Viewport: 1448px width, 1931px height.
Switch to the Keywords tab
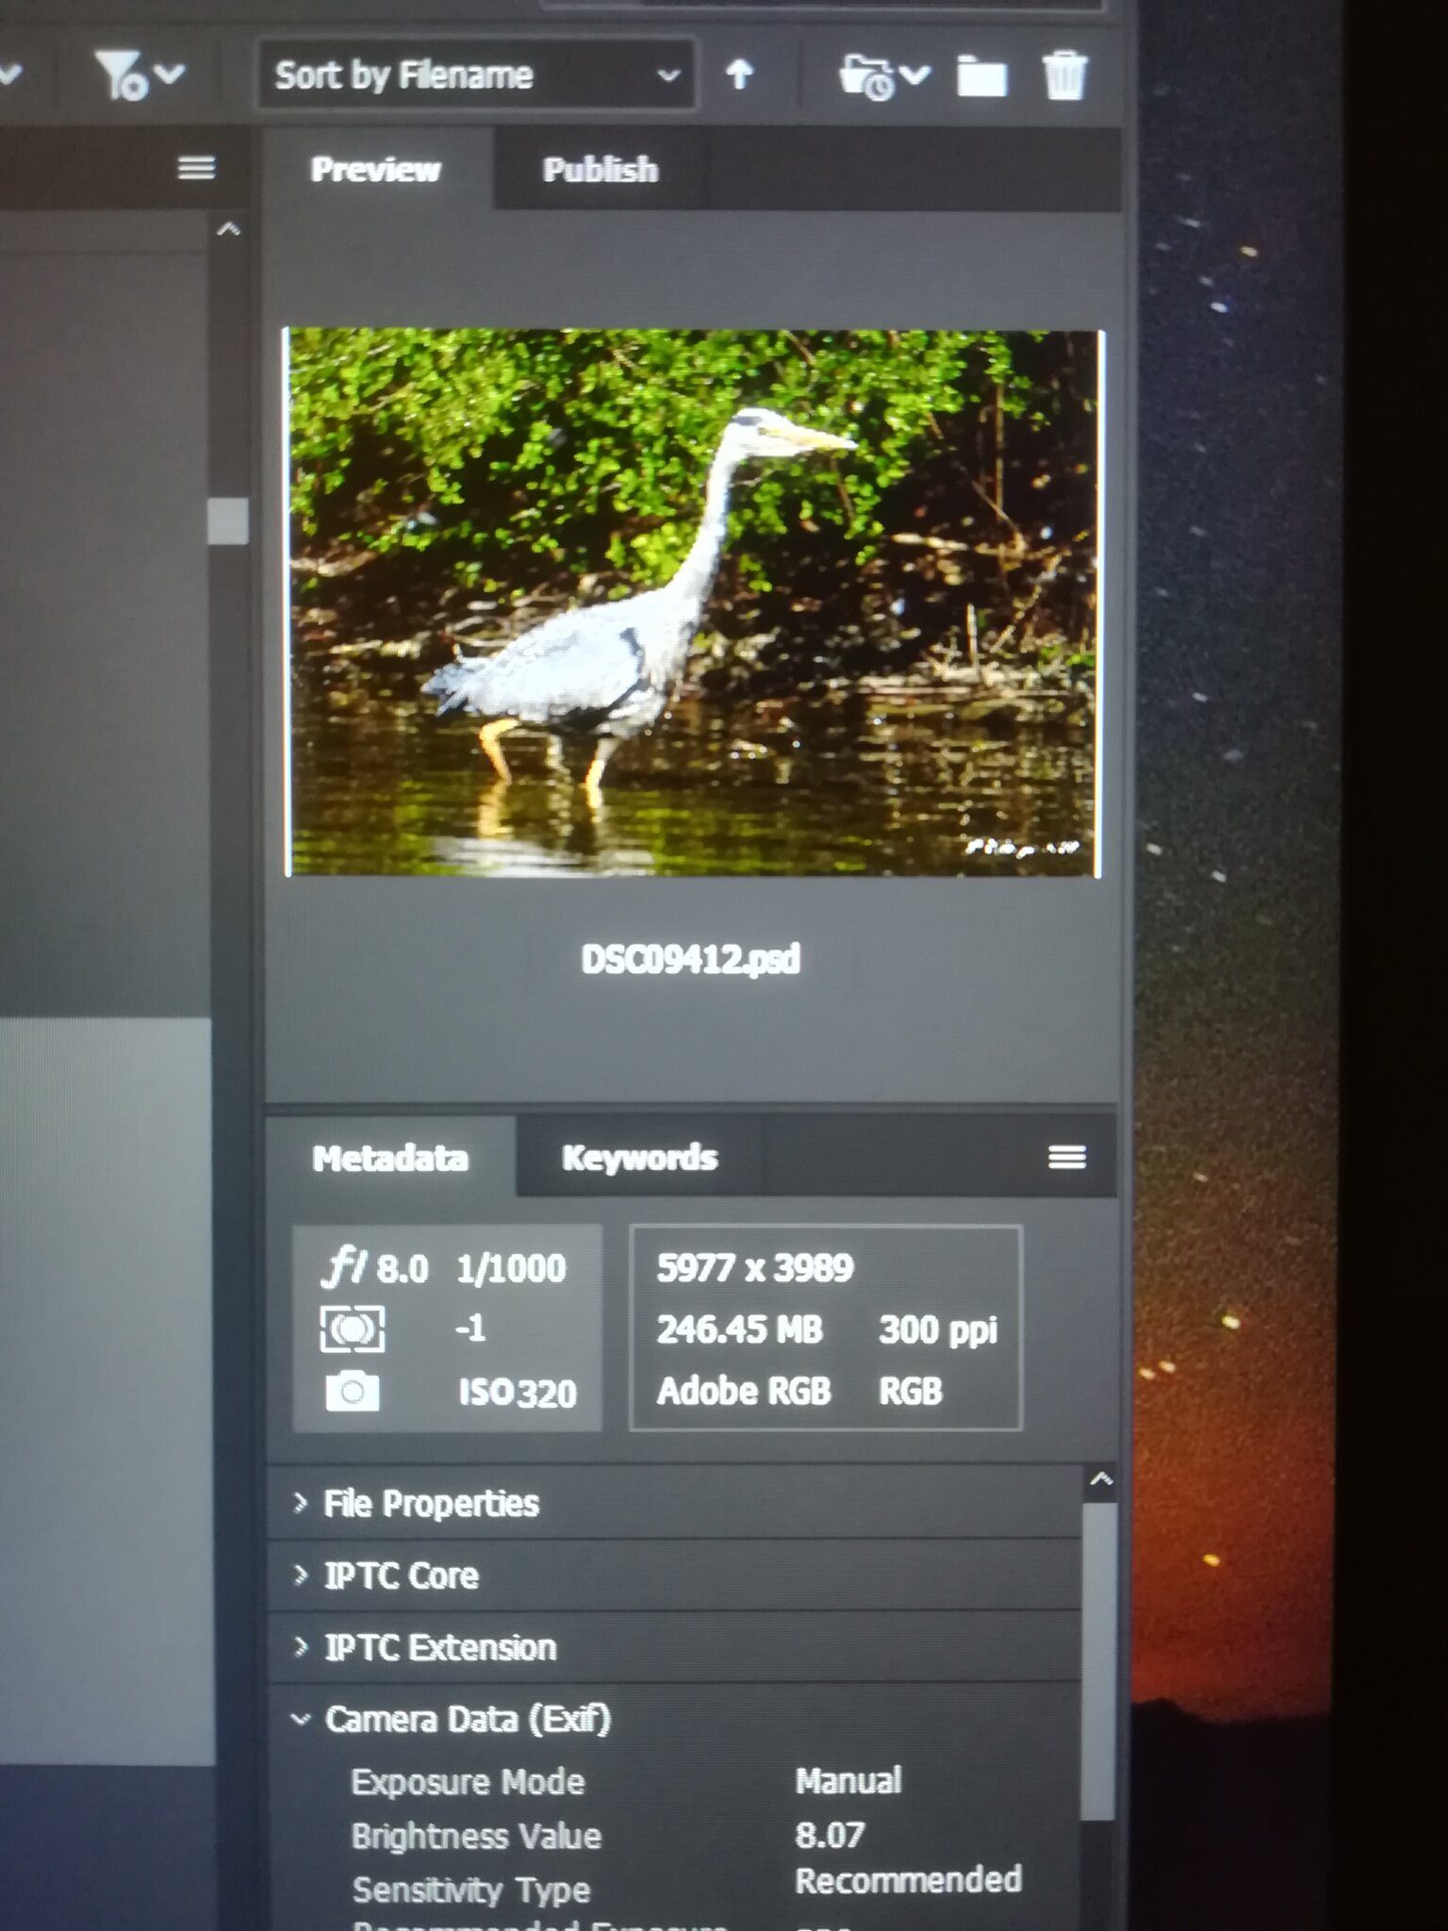pos(639,1158)
